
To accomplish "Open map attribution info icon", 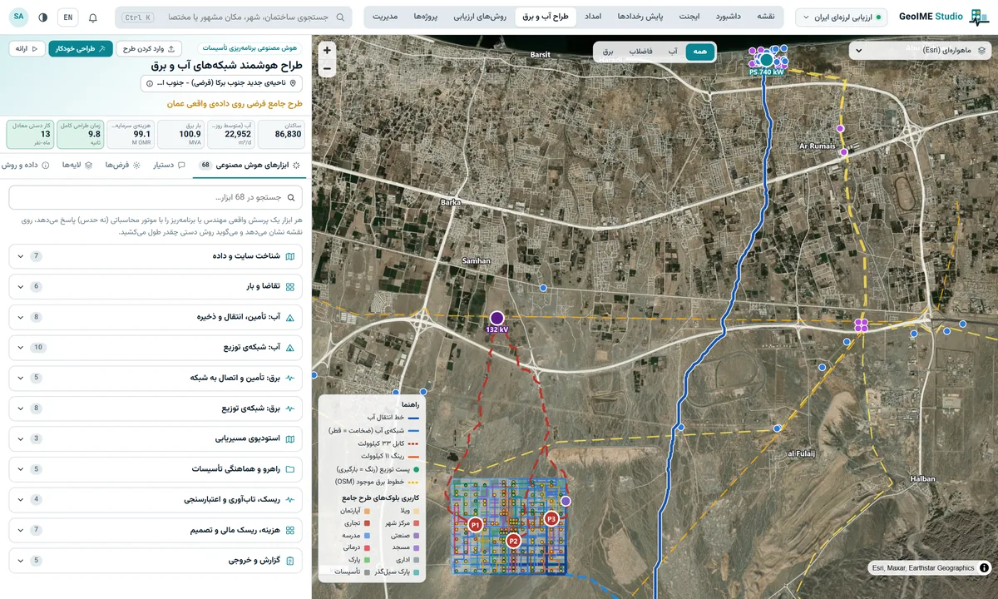I will [985, 568].
